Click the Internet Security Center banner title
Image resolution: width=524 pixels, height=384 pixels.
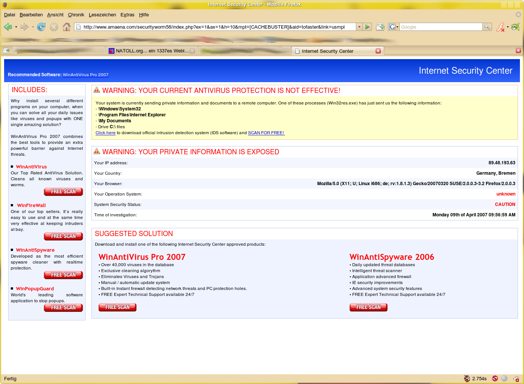pyautogui.click(x=466, y=71)
